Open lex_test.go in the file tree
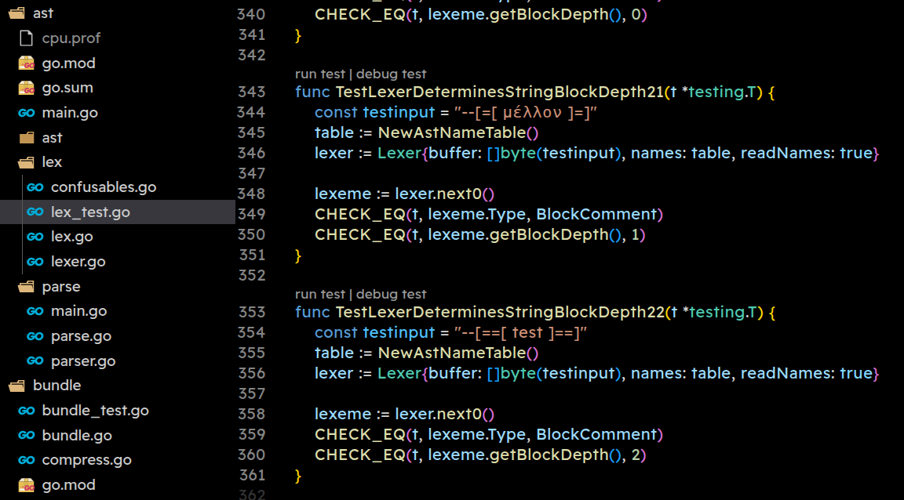This screenshot has width=904, height=500. (90, 212)
